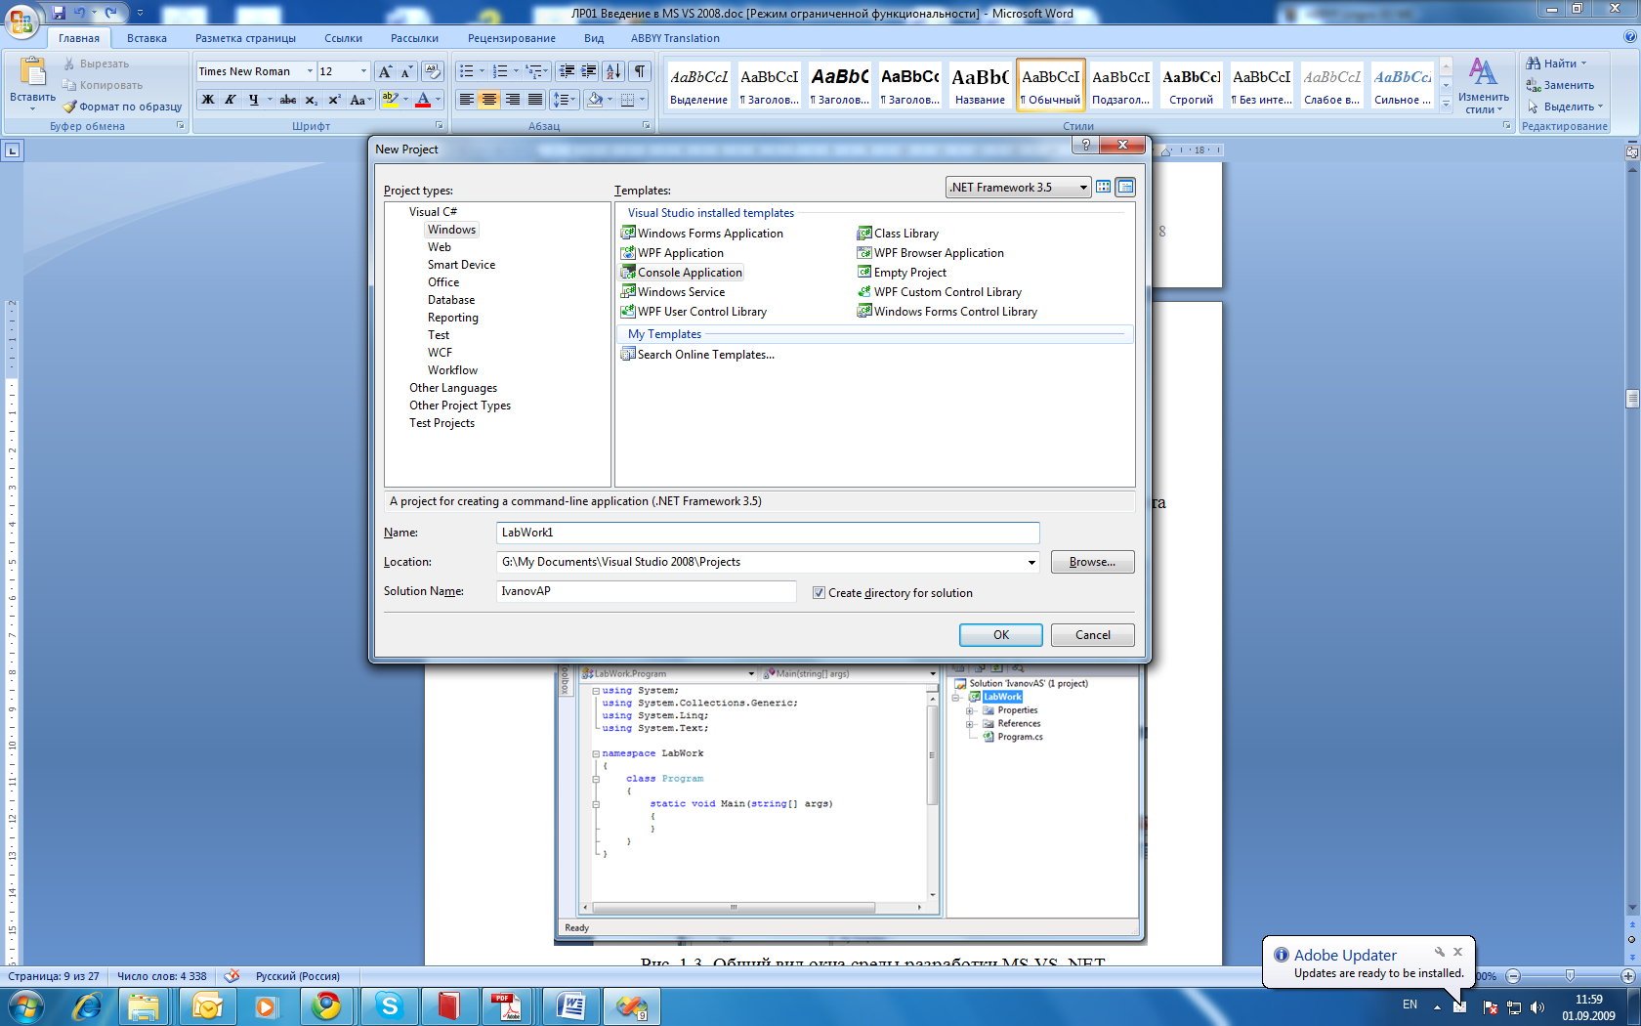Toggle subscript formatting
Viewport: 1641px width, 1026px height.
311,100
